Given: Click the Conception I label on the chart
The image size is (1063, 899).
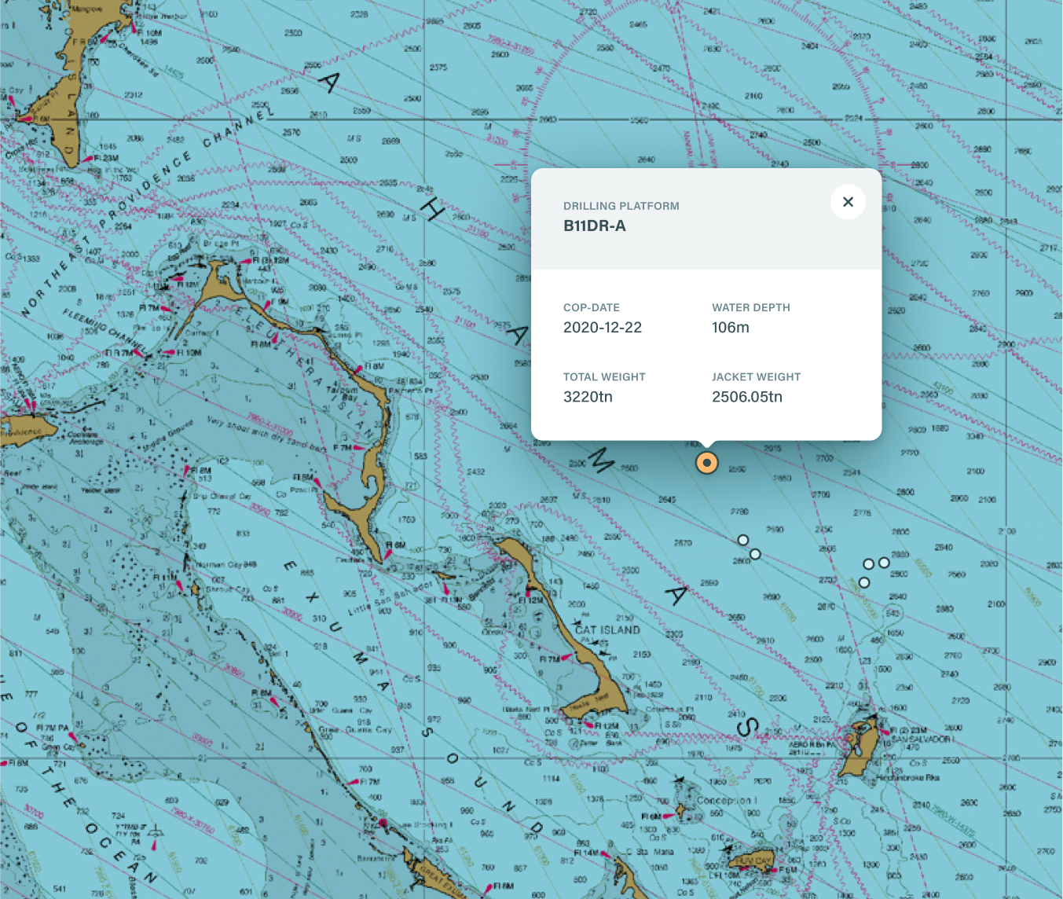Looking at the screenshot, I should (x=727, y=800).
